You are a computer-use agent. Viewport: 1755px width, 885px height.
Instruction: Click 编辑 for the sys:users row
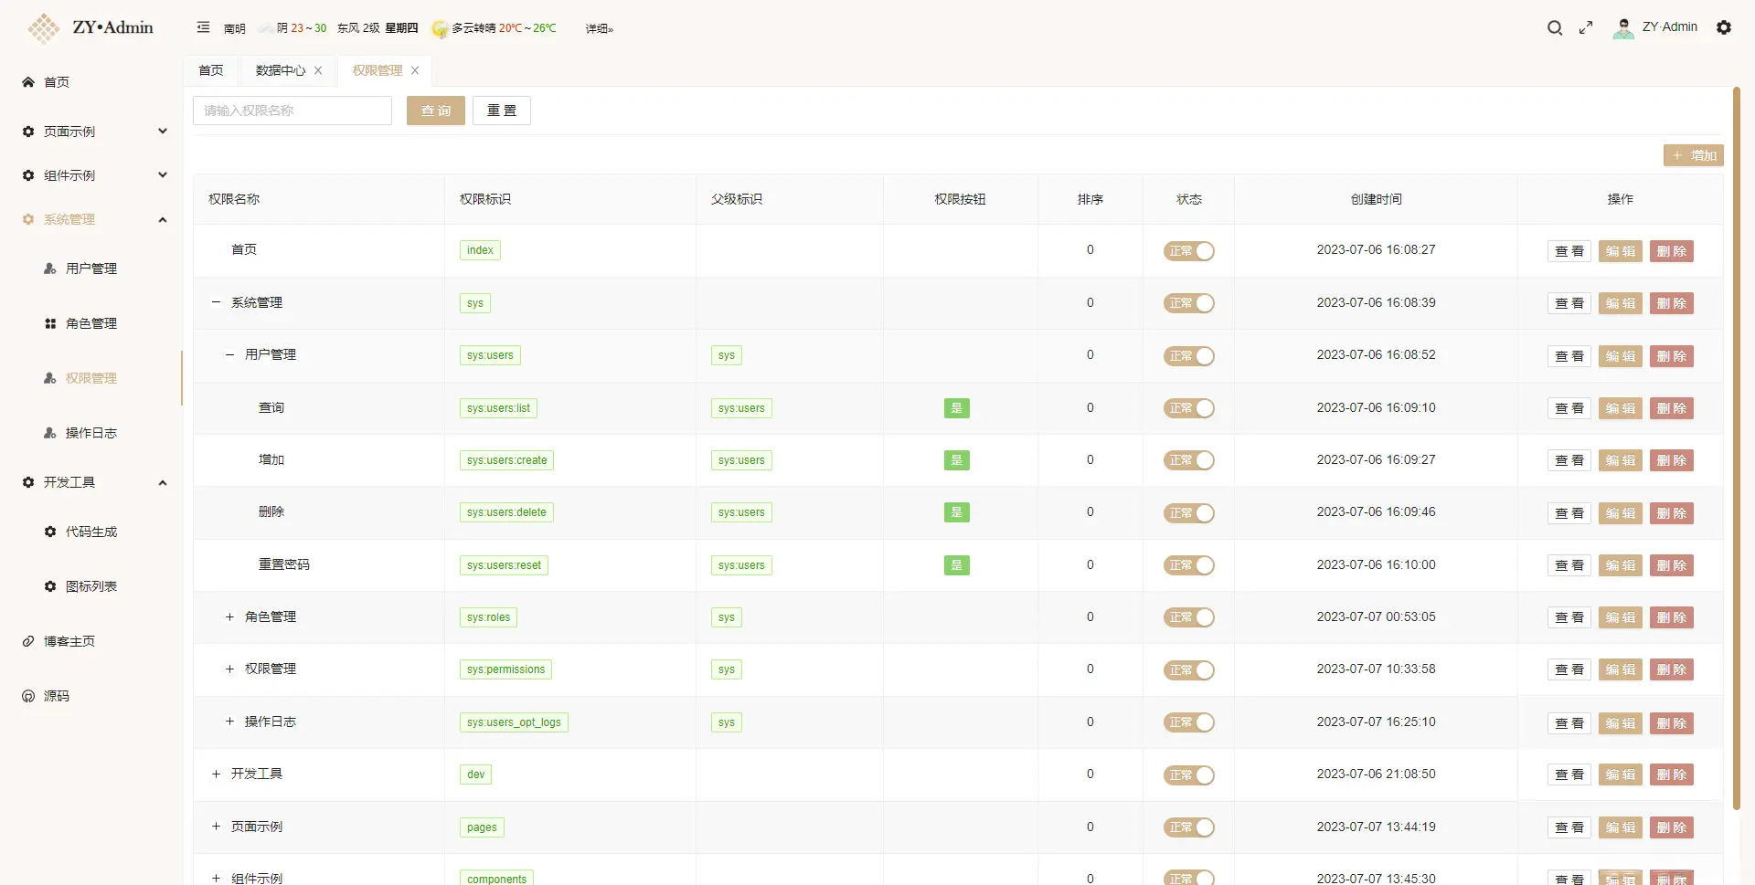pos(1621,356)
